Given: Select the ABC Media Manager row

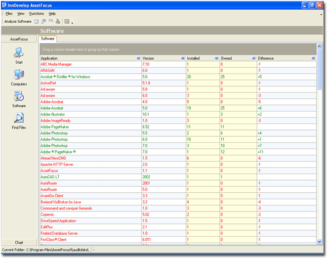Looking at the screenshot, I should (x=178, y=64).
